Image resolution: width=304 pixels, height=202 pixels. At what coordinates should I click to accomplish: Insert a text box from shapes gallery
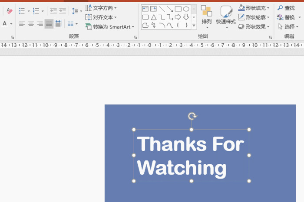(x=145, y=9)
